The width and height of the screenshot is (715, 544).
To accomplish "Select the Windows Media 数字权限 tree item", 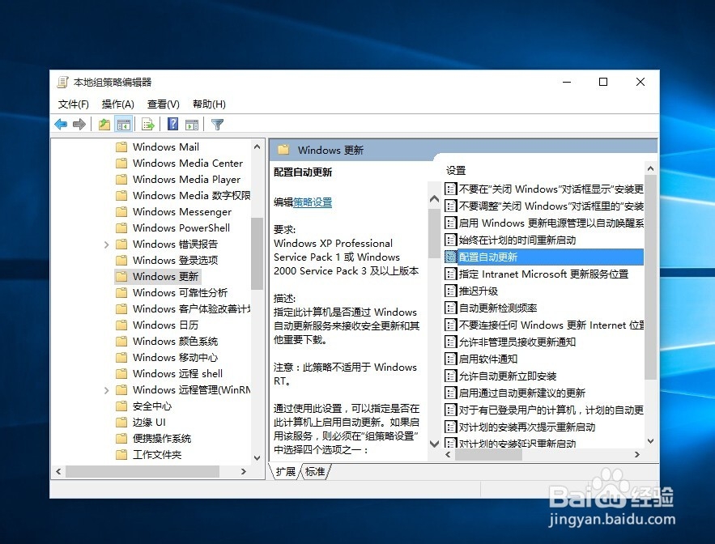I will [191, 196].
